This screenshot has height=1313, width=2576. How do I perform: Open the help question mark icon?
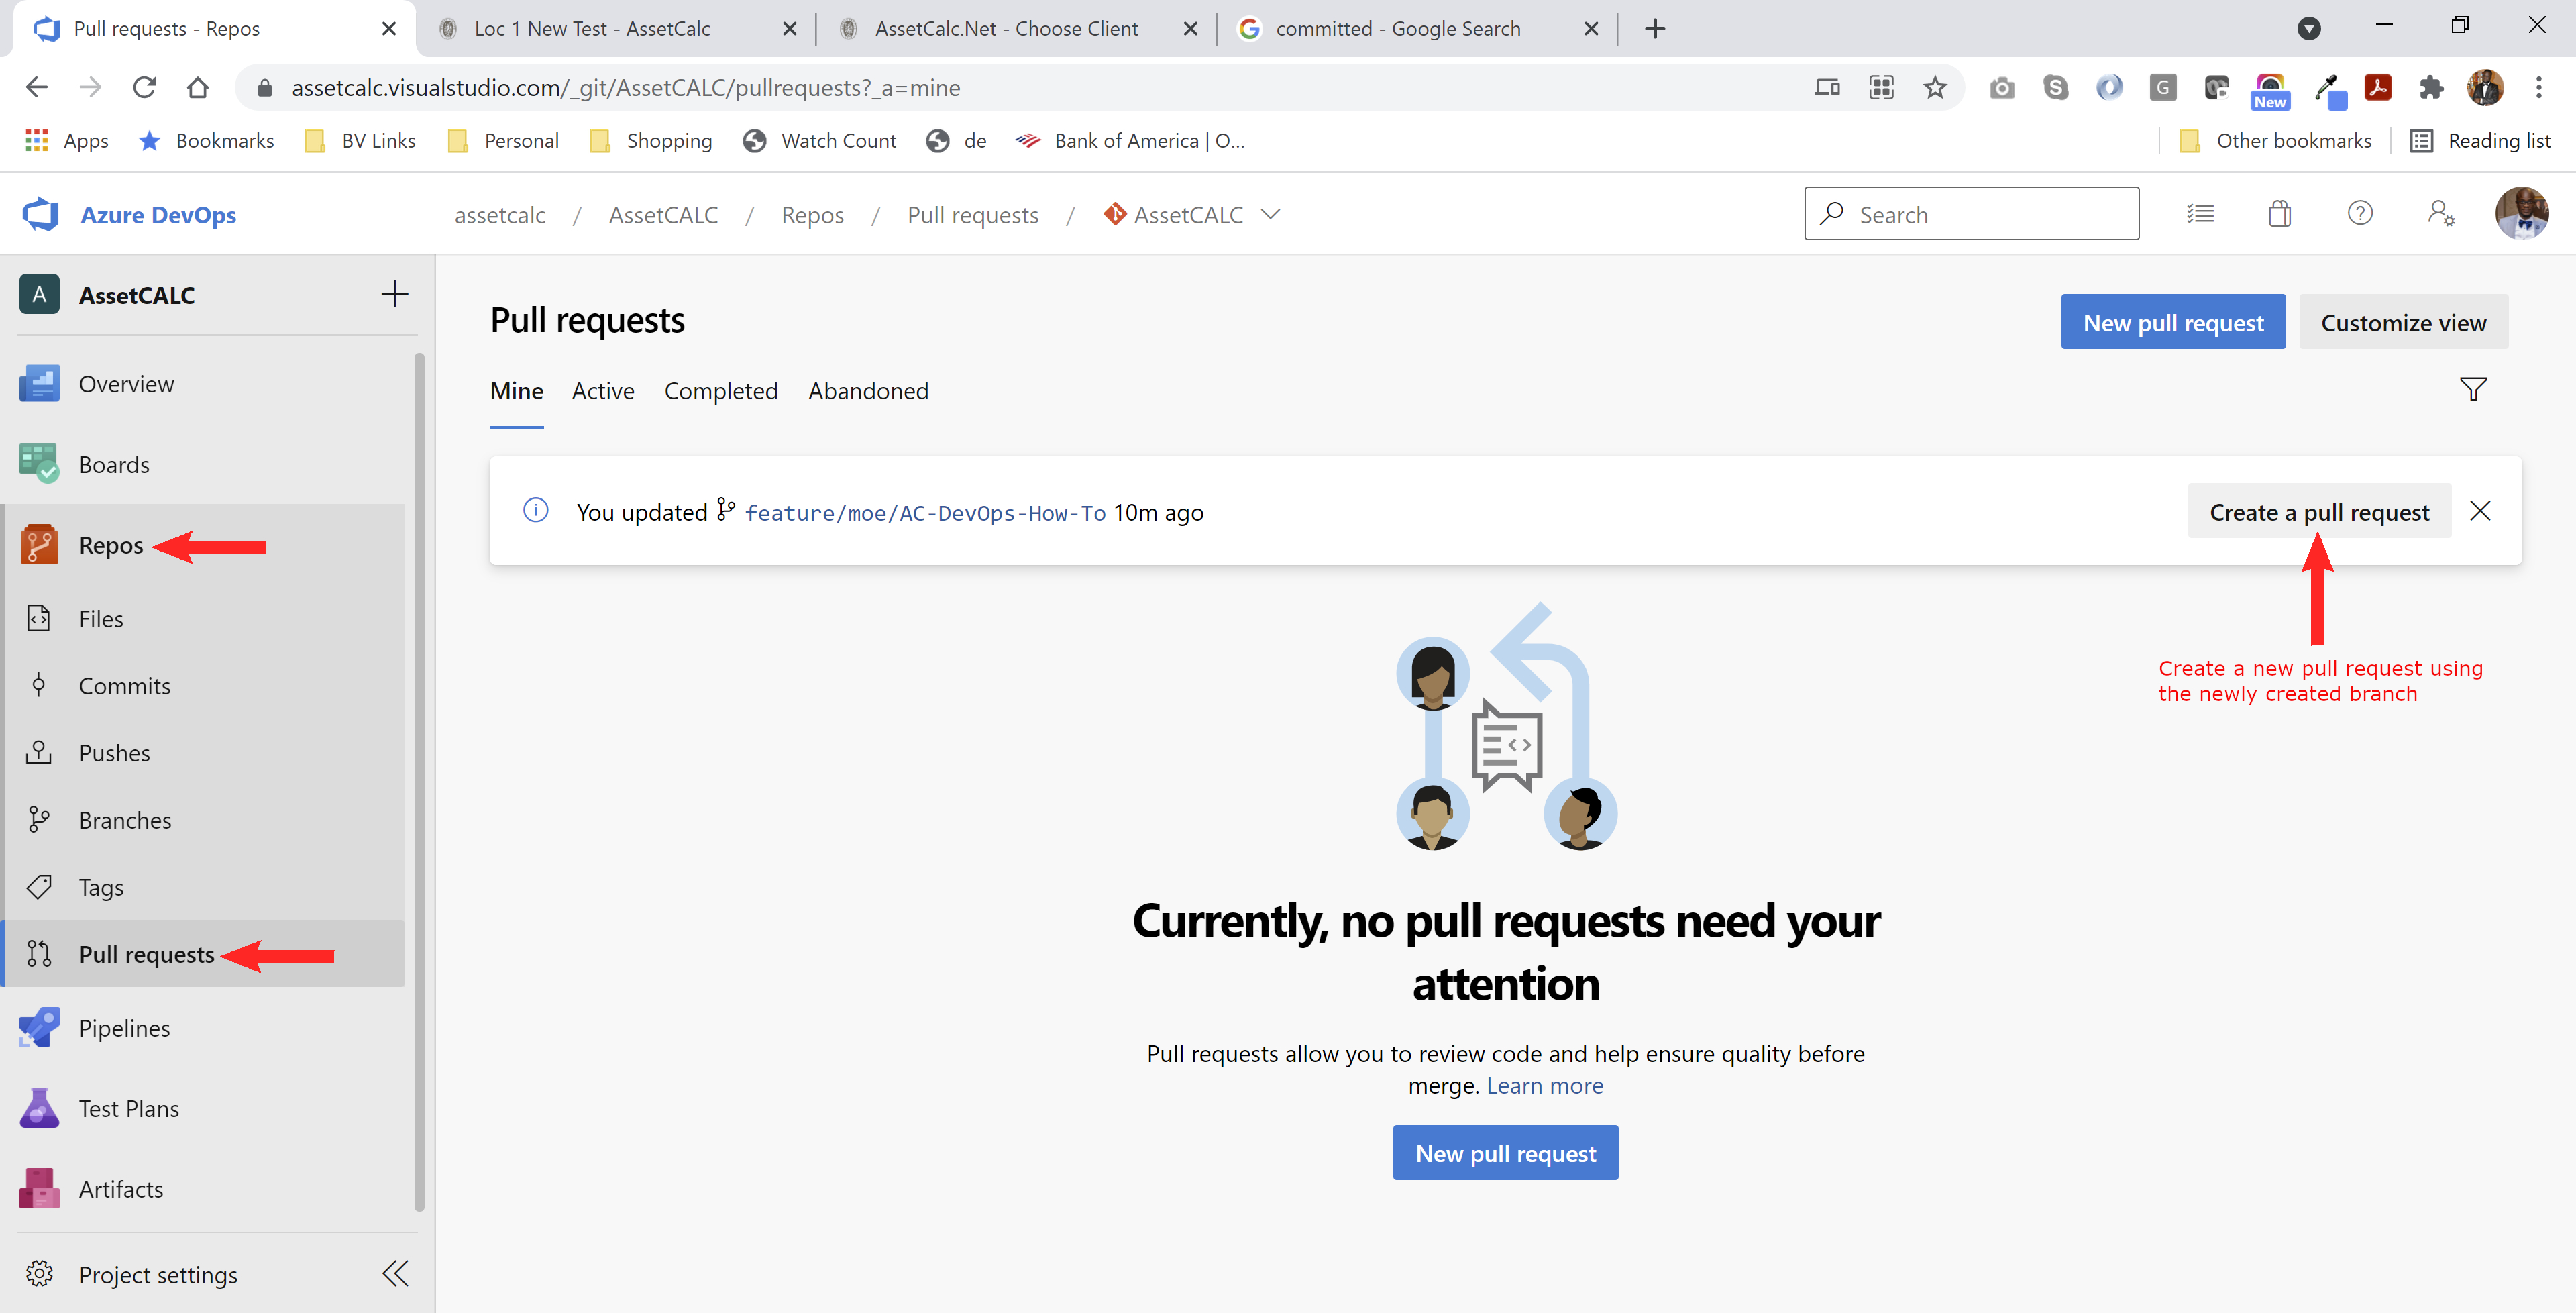point(2360,213)
